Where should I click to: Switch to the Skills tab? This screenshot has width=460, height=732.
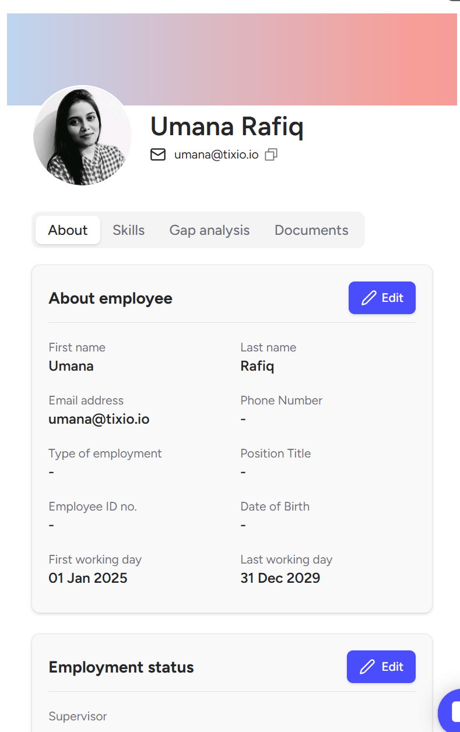coord(129,230)
